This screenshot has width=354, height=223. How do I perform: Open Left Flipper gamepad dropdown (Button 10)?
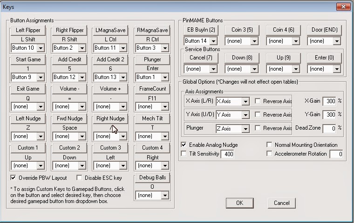pyautogui.click(x=41, y=48)
